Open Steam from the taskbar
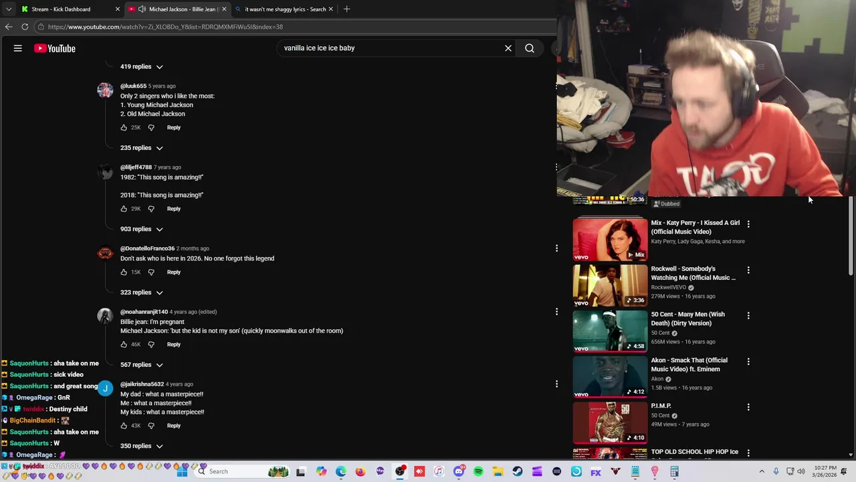Viewport: 856px width, 482px height. [518, 471]
